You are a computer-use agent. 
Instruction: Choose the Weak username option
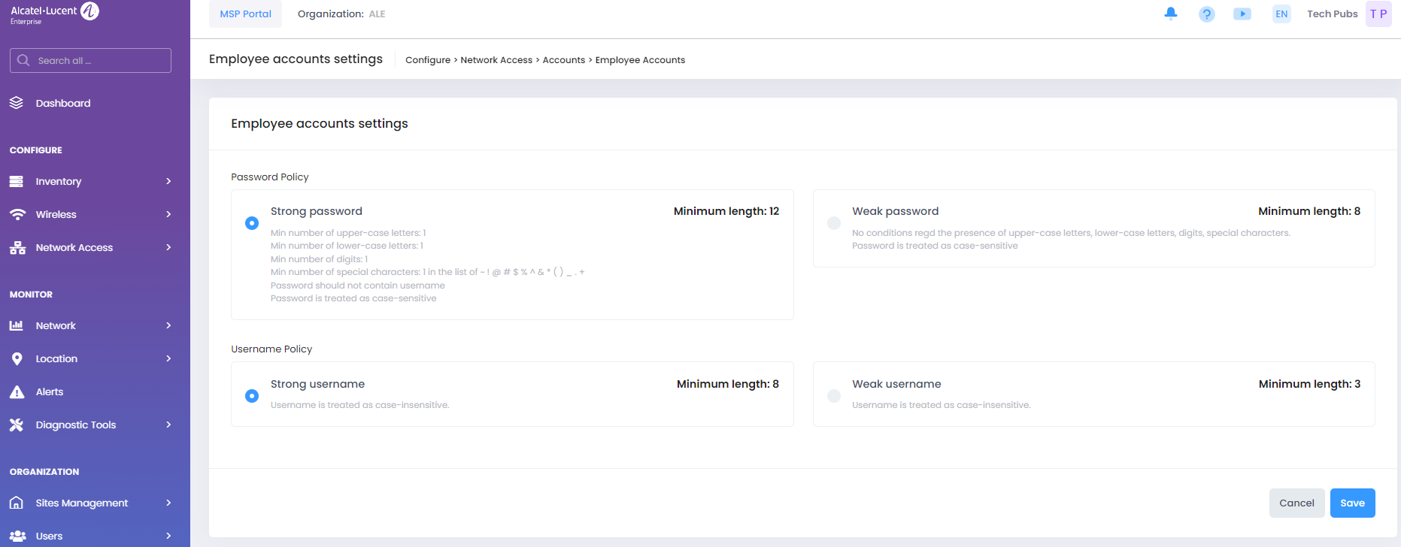click(833, 396)
